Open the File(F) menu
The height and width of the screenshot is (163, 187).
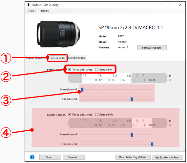32,11
